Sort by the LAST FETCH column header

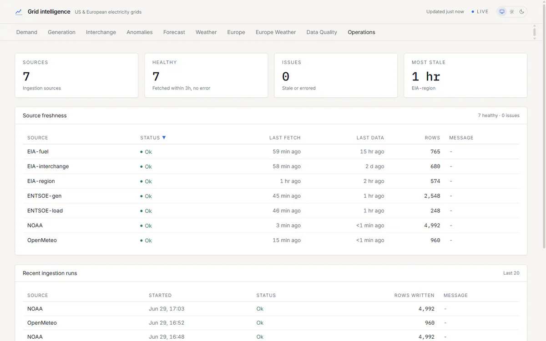[285, 138]
